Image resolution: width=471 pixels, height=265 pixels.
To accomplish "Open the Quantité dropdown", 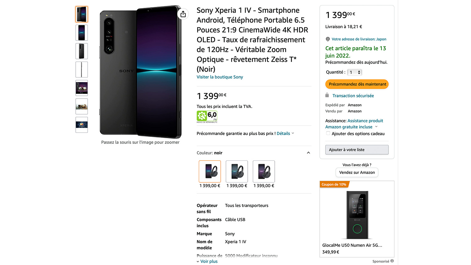I will [355, 72].
